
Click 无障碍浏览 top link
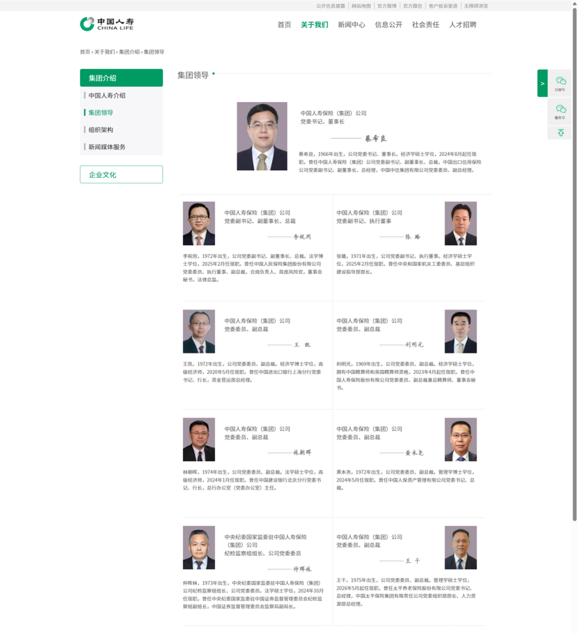476,6
